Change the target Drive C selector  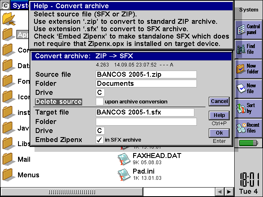pyautogui.click(x=100, y=131)
